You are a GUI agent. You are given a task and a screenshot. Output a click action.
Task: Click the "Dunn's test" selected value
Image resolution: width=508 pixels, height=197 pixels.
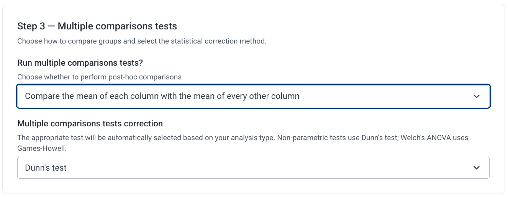(x=46, y=168)
